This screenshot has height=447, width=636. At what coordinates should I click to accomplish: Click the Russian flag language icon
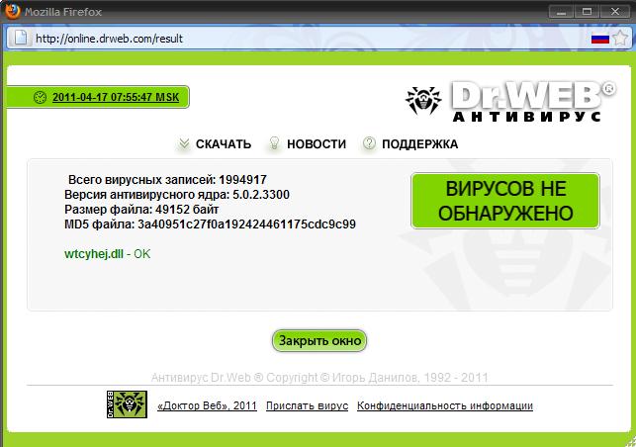[599, 39]
